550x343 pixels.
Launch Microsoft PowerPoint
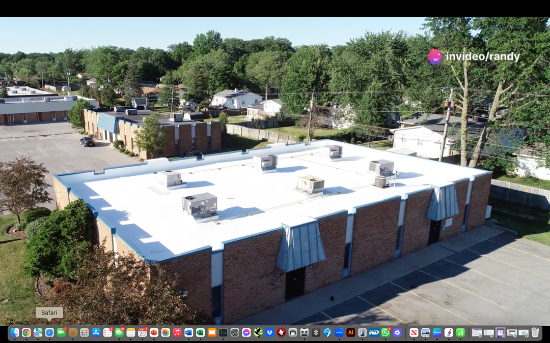click(153, 332)
